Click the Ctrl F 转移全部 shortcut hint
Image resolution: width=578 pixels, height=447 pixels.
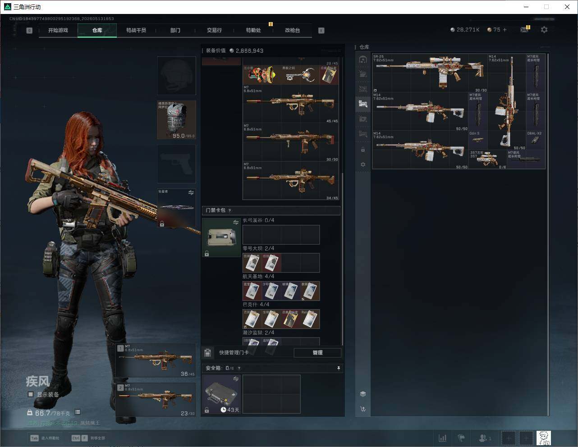coord(88,438)
